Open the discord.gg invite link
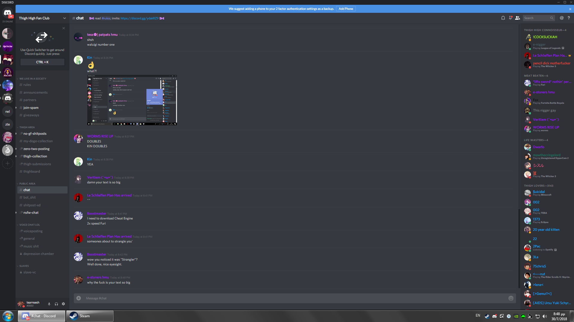Viewport: 574px width, 322px height. (x=139, y=18)
